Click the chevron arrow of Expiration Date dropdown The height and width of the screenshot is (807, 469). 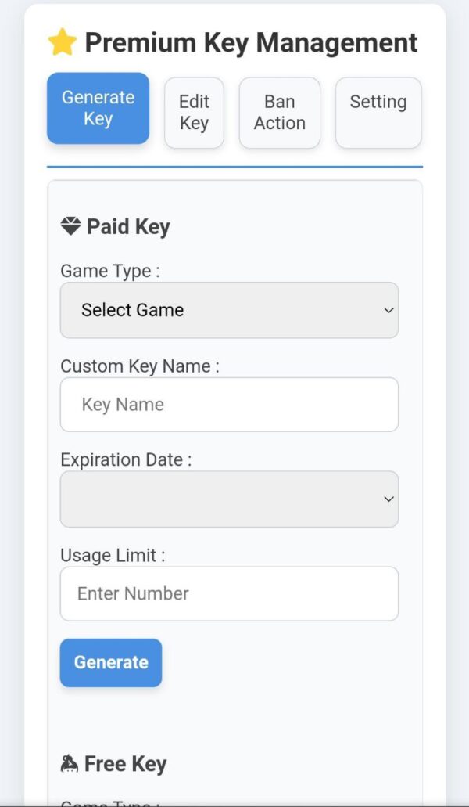388,499
